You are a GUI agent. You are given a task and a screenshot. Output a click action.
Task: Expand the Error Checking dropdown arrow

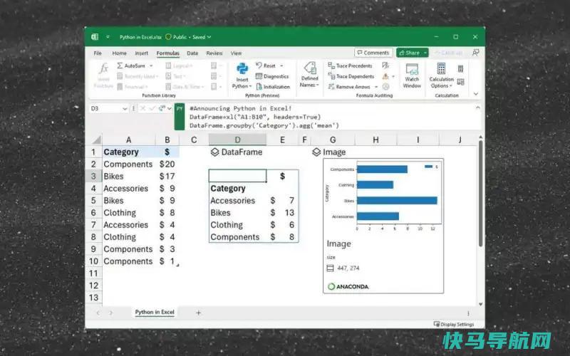pyautogui.click(x=393, y=76)
